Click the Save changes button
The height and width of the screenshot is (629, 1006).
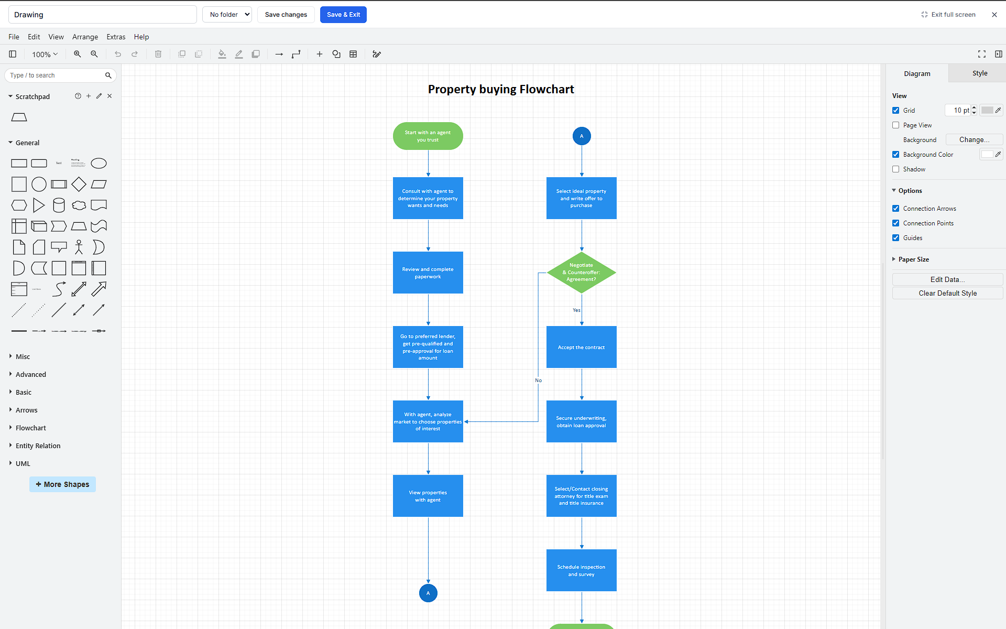click(x=286, y=15)
